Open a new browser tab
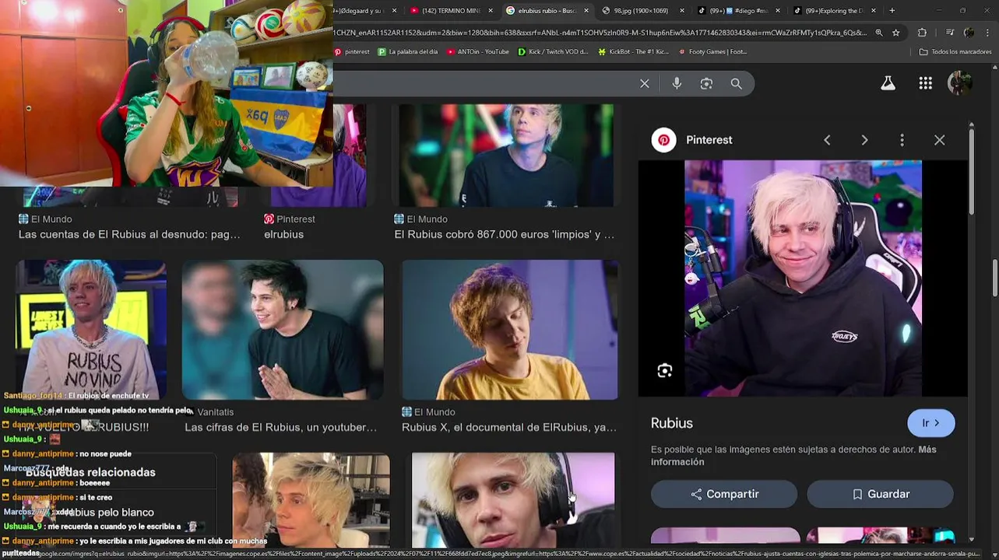 pos(892,11)
